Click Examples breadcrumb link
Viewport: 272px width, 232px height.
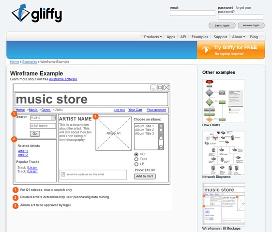[30, 62]
